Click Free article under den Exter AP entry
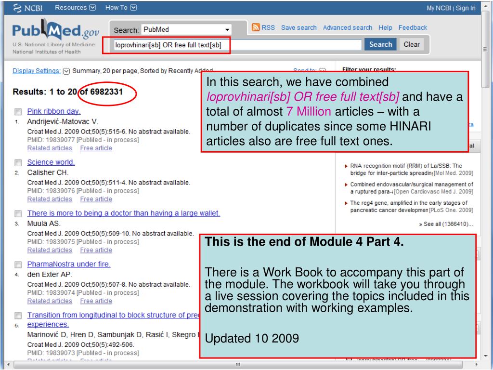 tap(96, 301)
